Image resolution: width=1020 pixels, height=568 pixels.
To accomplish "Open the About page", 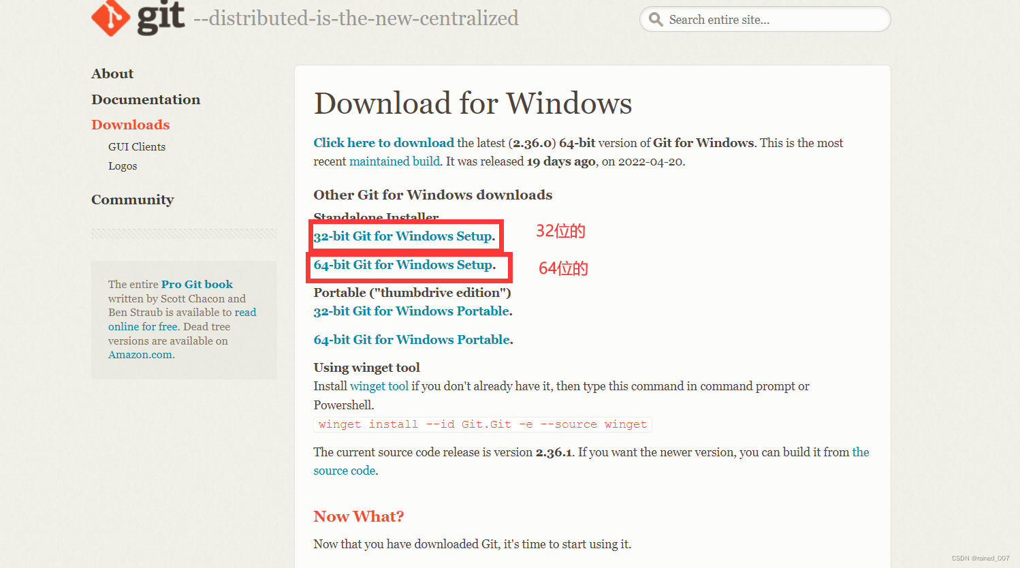I will click(x=112, y=74).
